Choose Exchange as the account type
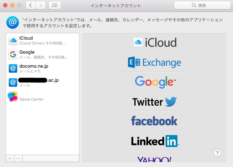Screen dimensions: 233x167 point(154,62)
